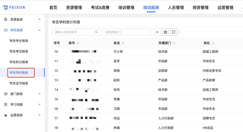This screenshot has width=243, height=132.
Task: Click the name 张伟
Action: [x=116, y=89]
